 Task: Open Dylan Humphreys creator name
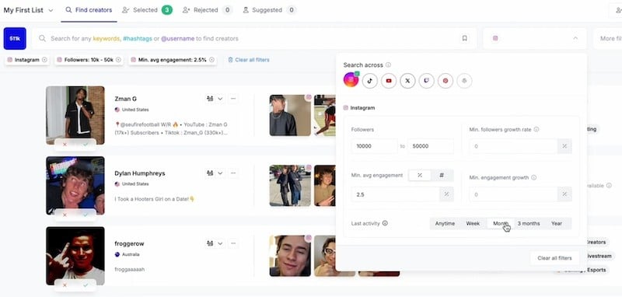(140, 173)
